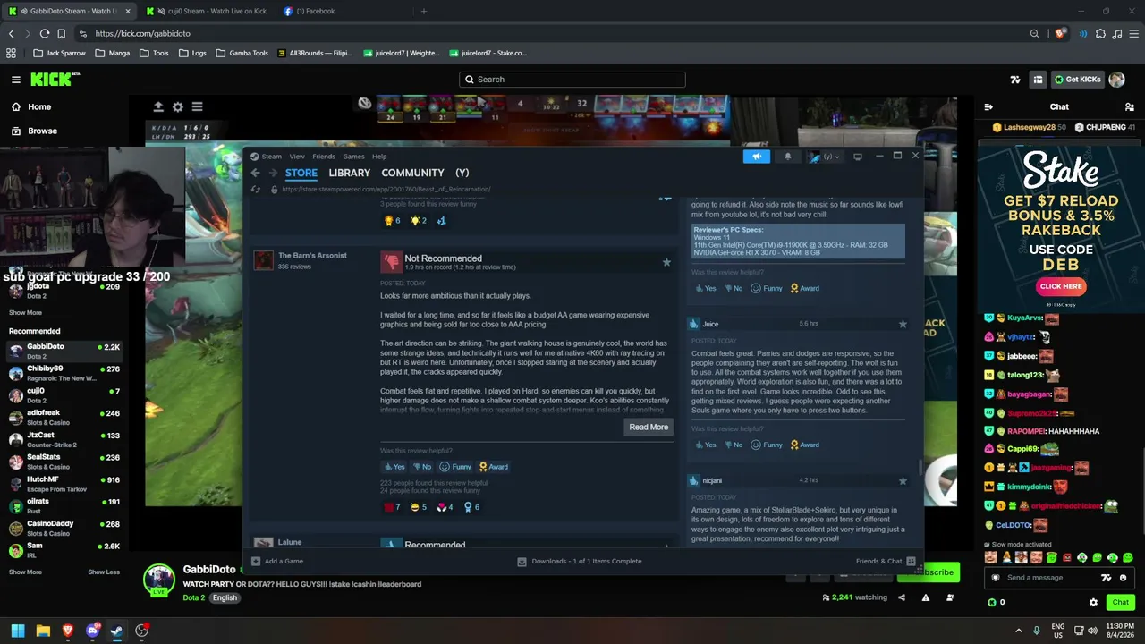This screenshot has height=644, width=1145.
Task: Go back in the browser
Action: (x=12, y=34)
